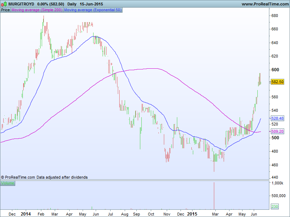The width and height of the screenshot is (290, 217).
Task: Click the 600 level on price axis
Action: 275,70
